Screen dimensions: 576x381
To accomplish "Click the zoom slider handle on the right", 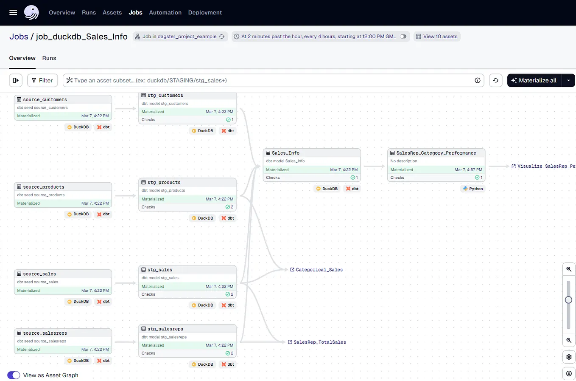I will (x=568, y=299).
